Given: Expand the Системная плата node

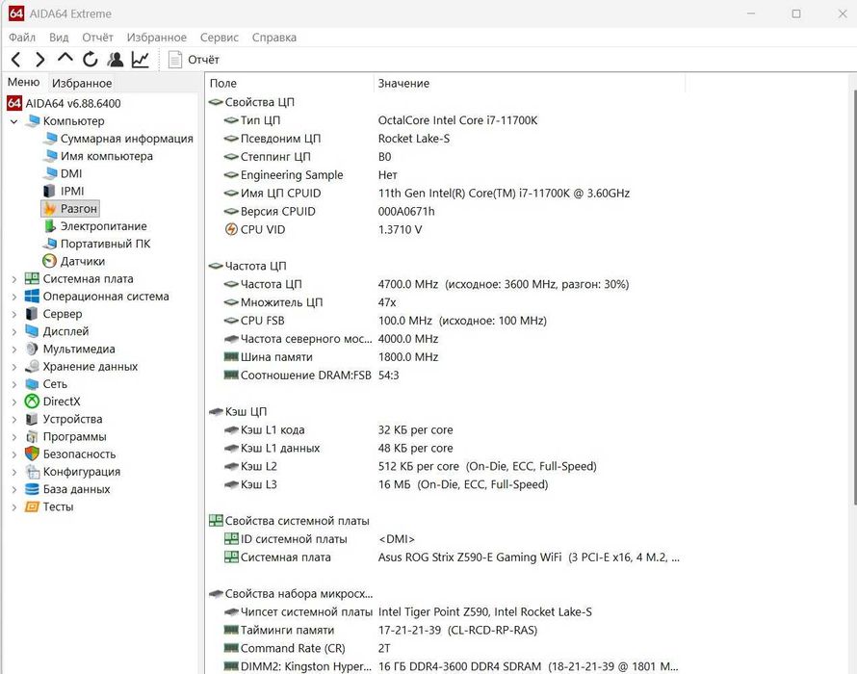Looking at the screenshot, I should click(x=14, y=279).
